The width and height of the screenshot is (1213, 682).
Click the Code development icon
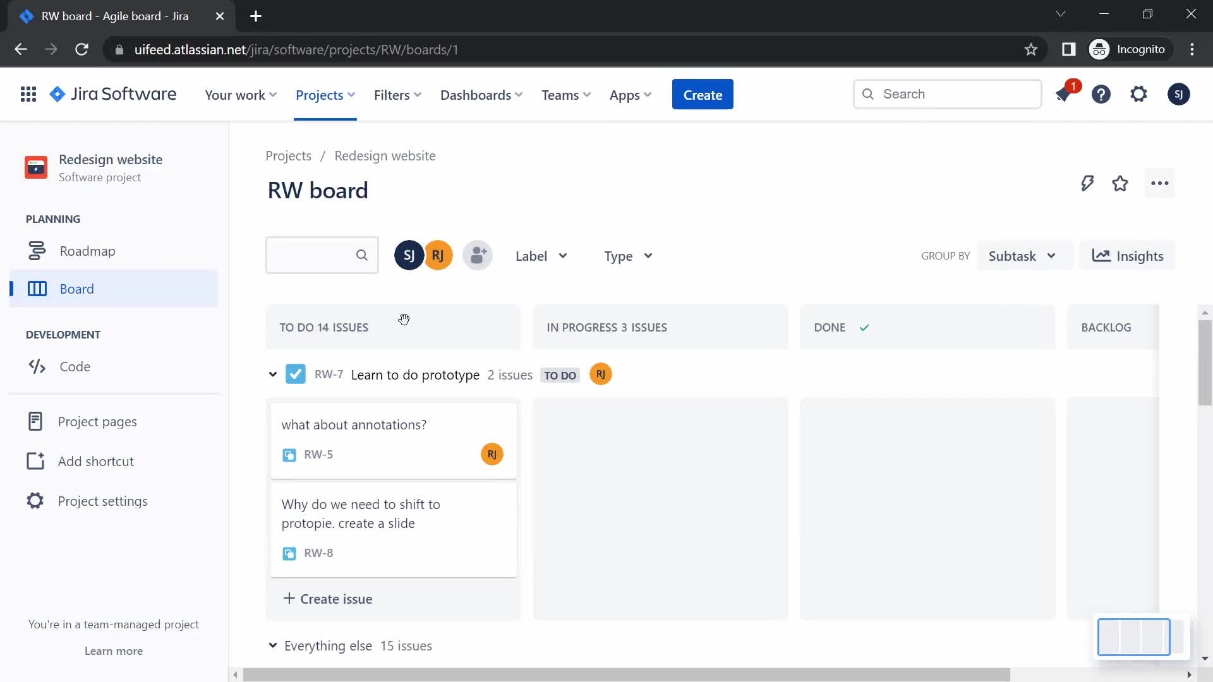coord(37,366)
